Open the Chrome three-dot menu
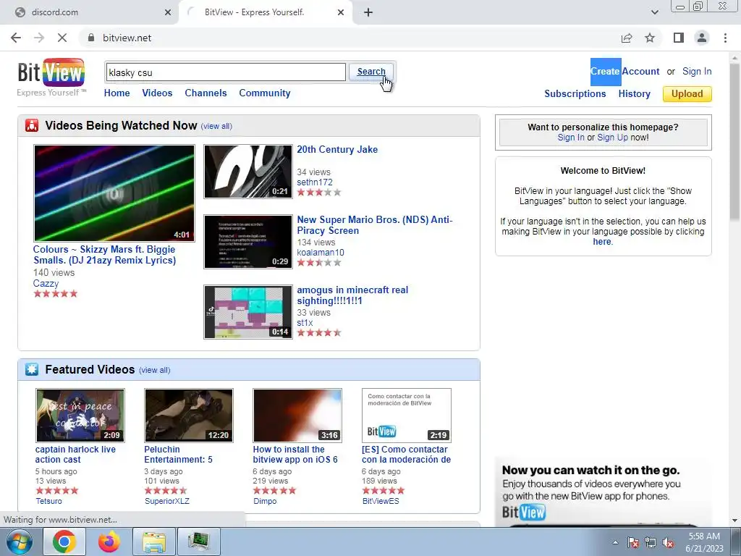Image resolution: width=741 pixels, height=556 pixels. tap(725, 38)
